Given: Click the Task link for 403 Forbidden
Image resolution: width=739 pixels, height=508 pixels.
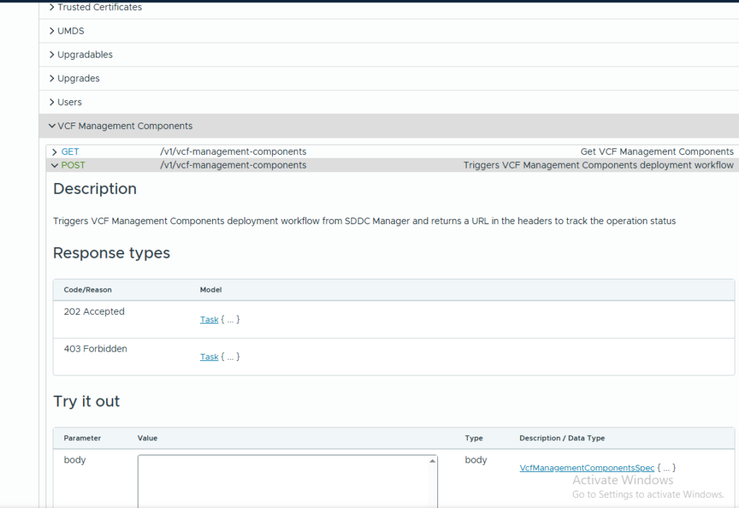Looking at the screenshot, I should coord(209,357).
